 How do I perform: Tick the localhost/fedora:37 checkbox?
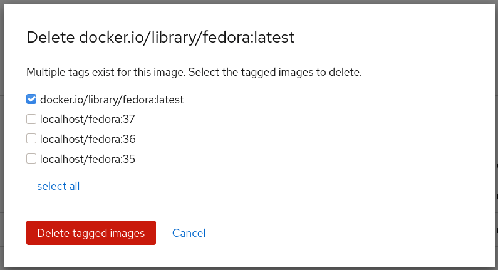31,119
